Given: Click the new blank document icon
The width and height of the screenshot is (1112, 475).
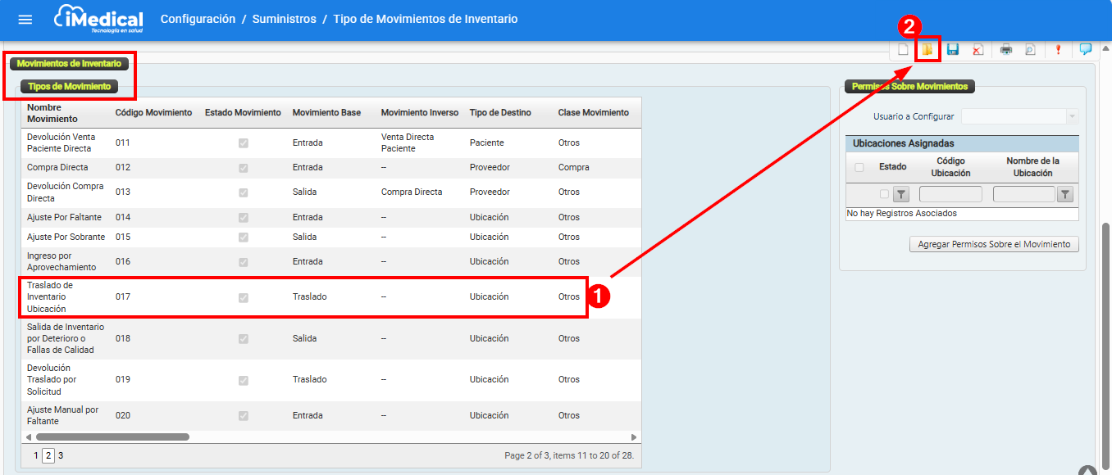Looking at the screenshot, I should (903, 50).
